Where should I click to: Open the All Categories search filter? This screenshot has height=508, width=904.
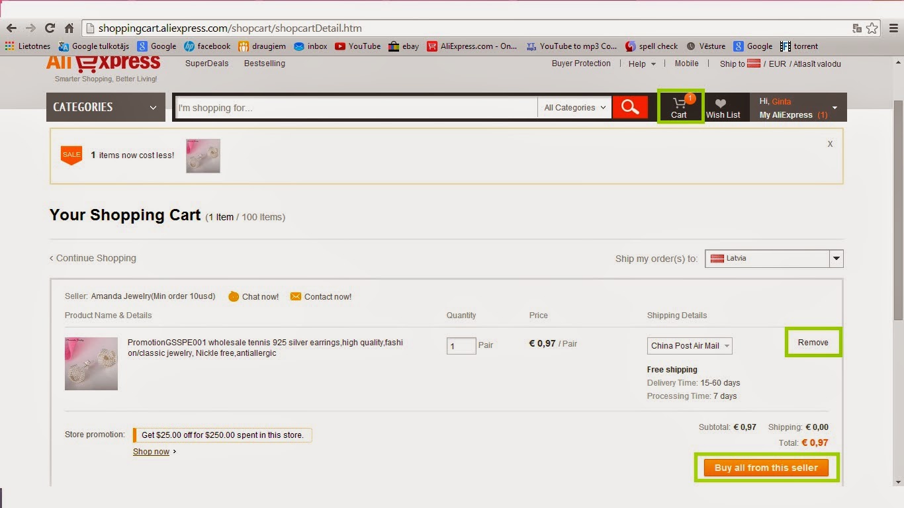574,108
